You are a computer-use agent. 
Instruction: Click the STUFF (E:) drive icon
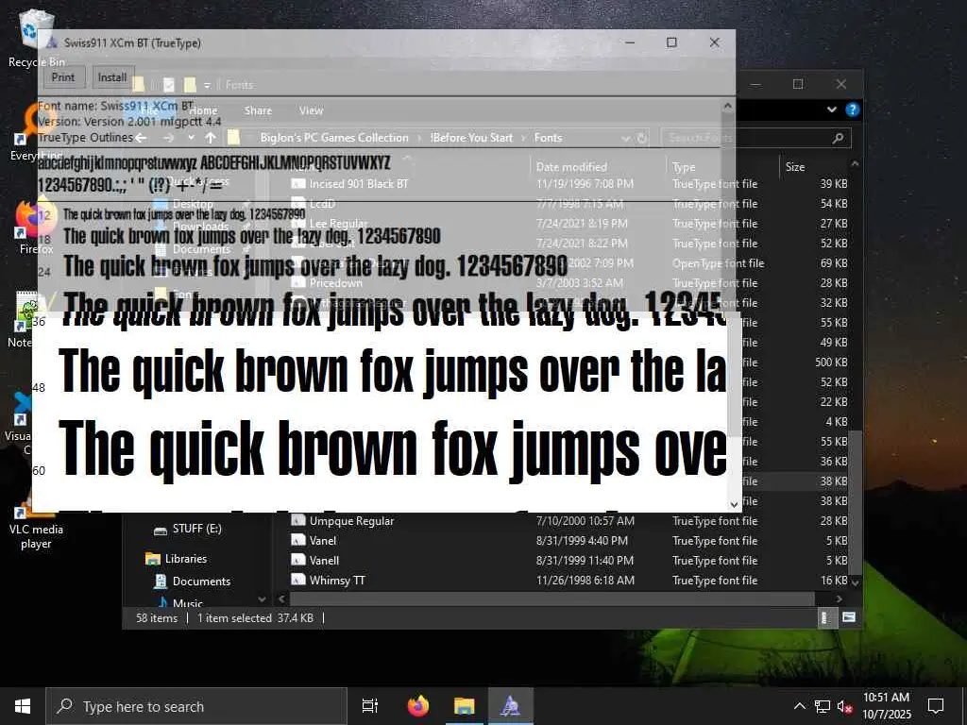(x=161, y=531)
